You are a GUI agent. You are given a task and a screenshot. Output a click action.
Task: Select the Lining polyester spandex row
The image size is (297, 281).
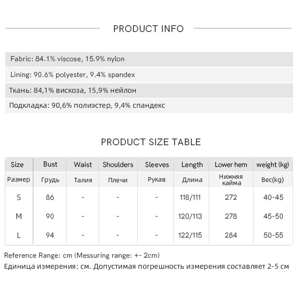(73, 75)
